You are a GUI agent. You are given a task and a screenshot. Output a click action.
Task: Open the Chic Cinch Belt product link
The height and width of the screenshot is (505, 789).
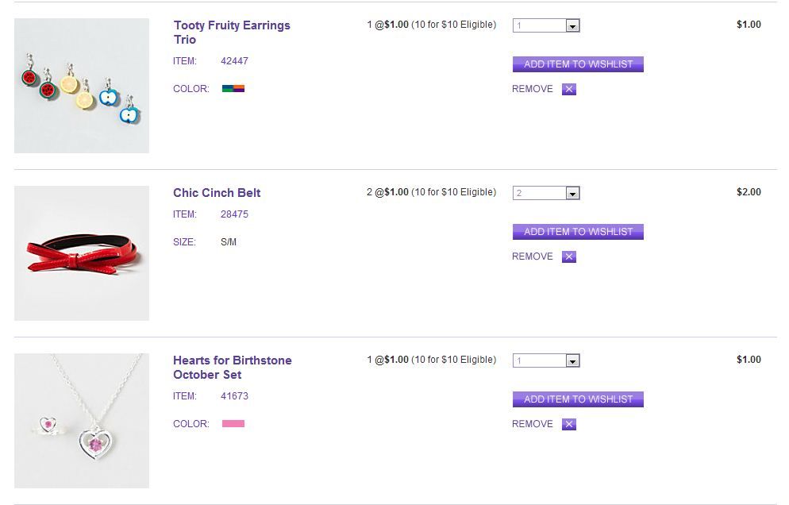[x=217, y=193]
